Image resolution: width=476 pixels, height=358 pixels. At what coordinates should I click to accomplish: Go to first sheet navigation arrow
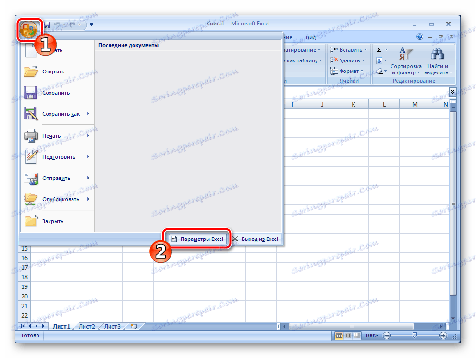[x=23, y=326]
